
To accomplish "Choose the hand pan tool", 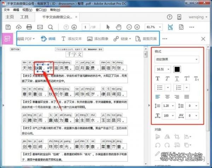I will click(x=119, y=27).
